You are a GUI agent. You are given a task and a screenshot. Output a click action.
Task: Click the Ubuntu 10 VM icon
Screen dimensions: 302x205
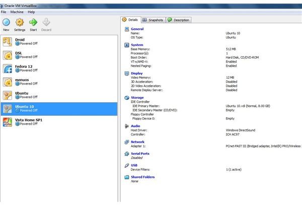(x=8, y=109)
